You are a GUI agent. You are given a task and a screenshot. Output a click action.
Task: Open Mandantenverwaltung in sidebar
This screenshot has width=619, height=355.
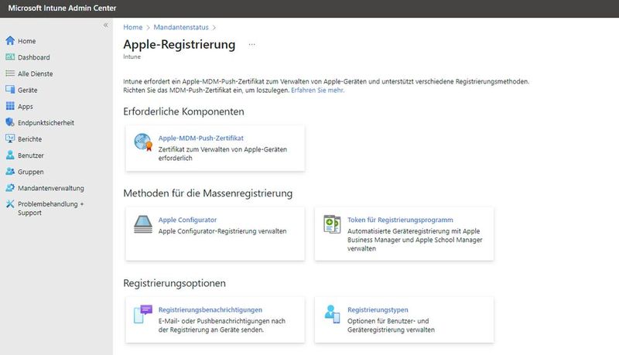coord(51,188)
